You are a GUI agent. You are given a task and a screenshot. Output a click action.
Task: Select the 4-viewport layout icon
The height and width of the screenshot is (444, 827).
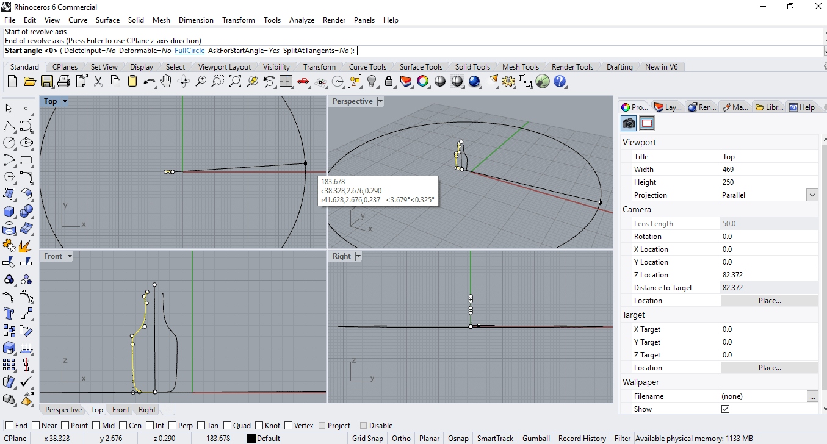286,81
